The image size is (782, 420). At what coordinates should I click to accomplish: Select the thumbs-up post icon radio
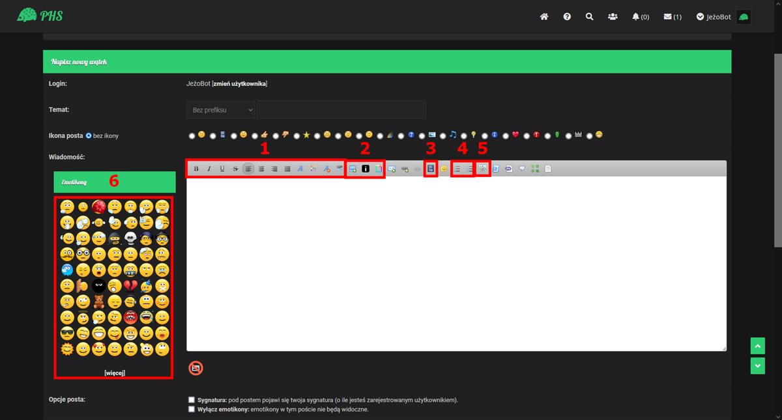(x=255, y=136)
